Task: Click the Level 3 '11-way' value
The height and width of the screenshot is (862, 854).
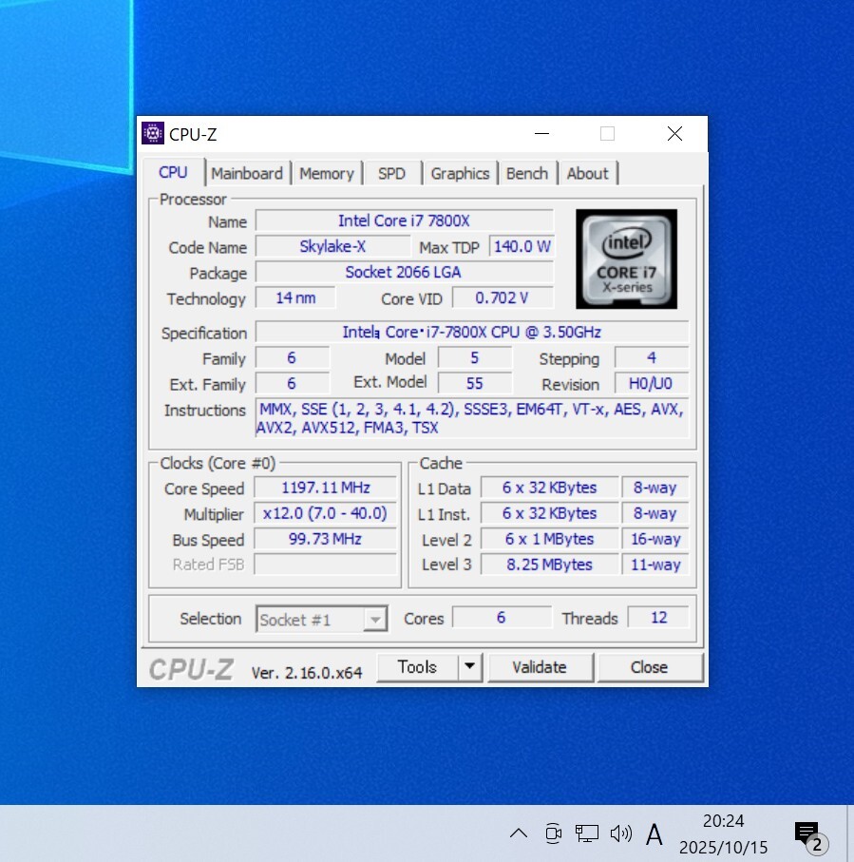Action: pyautogui.click(x=655, y=565)
